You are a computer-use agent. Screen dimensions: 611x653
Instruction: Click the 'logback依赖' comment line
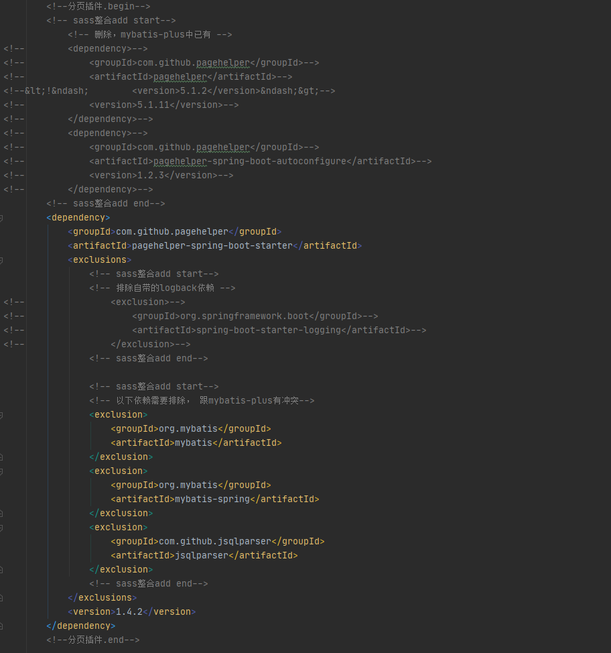(162, 288)
